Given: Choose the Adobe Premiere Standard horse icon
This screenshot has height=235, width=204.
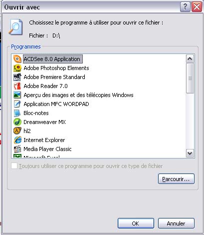Looking at the screenshot, I should coord(17,77).
